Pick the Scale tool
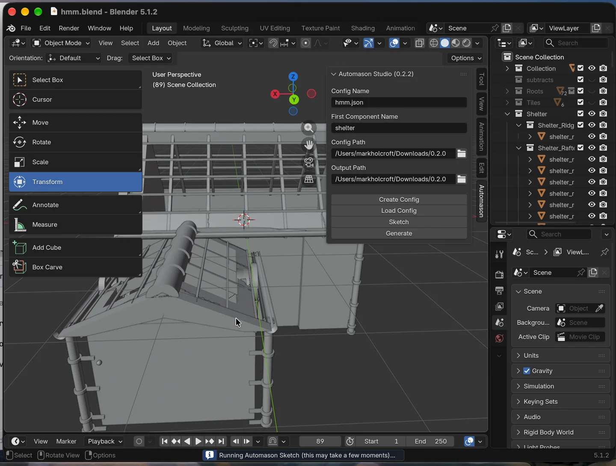The height and width of the screenshot is (466, 616). pyautogui.click(x=75, y=162)
